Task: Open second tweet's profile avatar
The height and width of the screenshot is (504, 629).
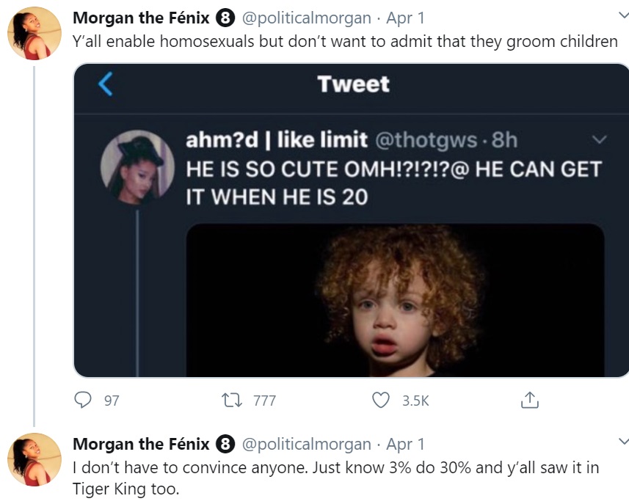Action: (x=34, y=459)
